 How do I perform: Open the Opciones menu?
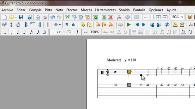coord(156,10)
